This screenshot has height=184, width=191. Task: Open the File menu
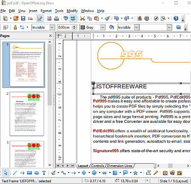pyautogui.click(x=3, y=11)
